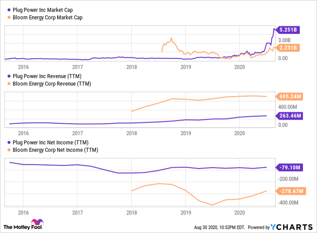This screenshot has height=233, width=317.
Task: Click "Bloom Energy Corp Revenue (TTM)" legend label
Action: 52,84
